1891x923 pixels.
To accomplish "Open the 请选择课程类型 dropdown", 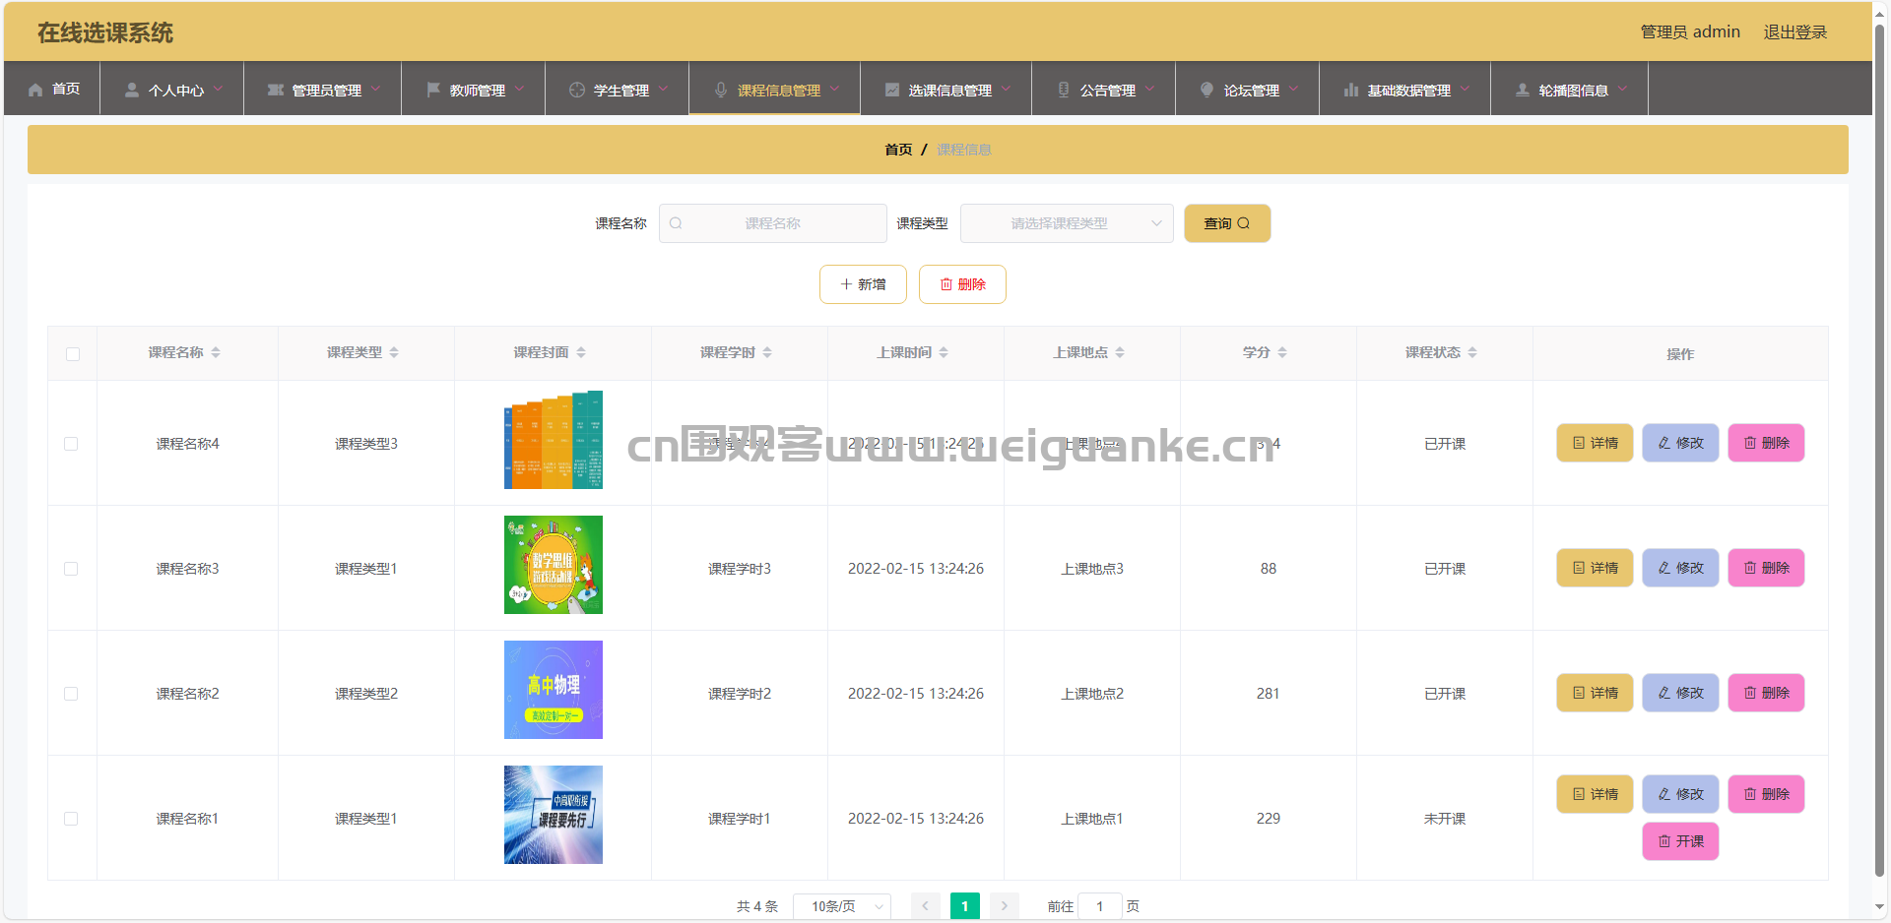I will (1066, 223).
